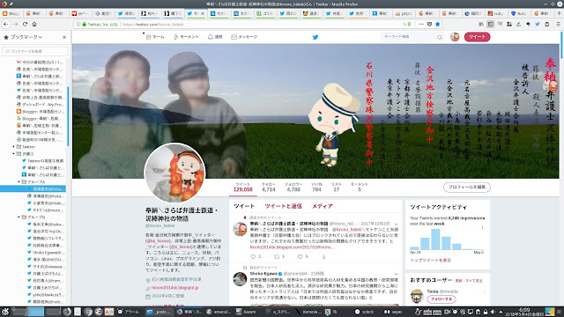Click the search magnifier icon in Twitter header

point(440,37)
